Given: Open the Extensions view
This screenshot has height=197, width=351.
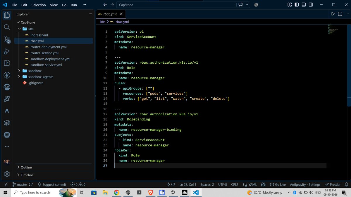Looking at the screenshot, I should [7, 63].
